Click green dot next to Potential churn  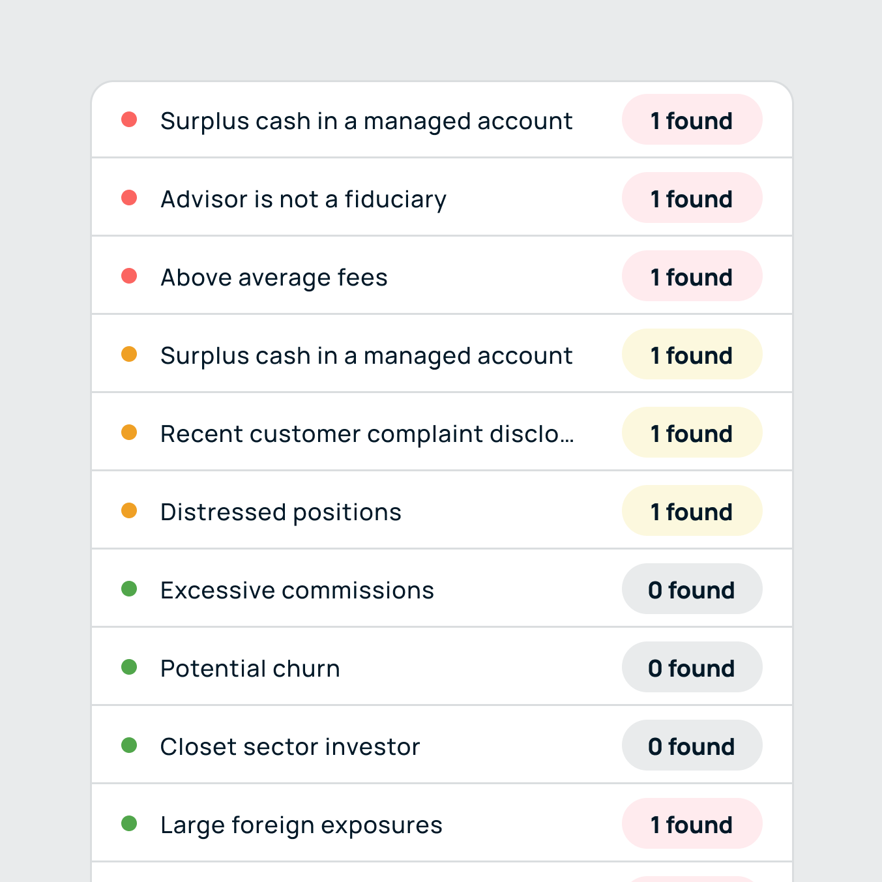[x=129, y=667]
